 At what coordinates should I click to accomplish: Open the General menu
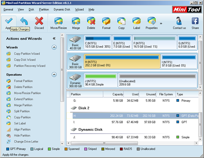point(8,10)
